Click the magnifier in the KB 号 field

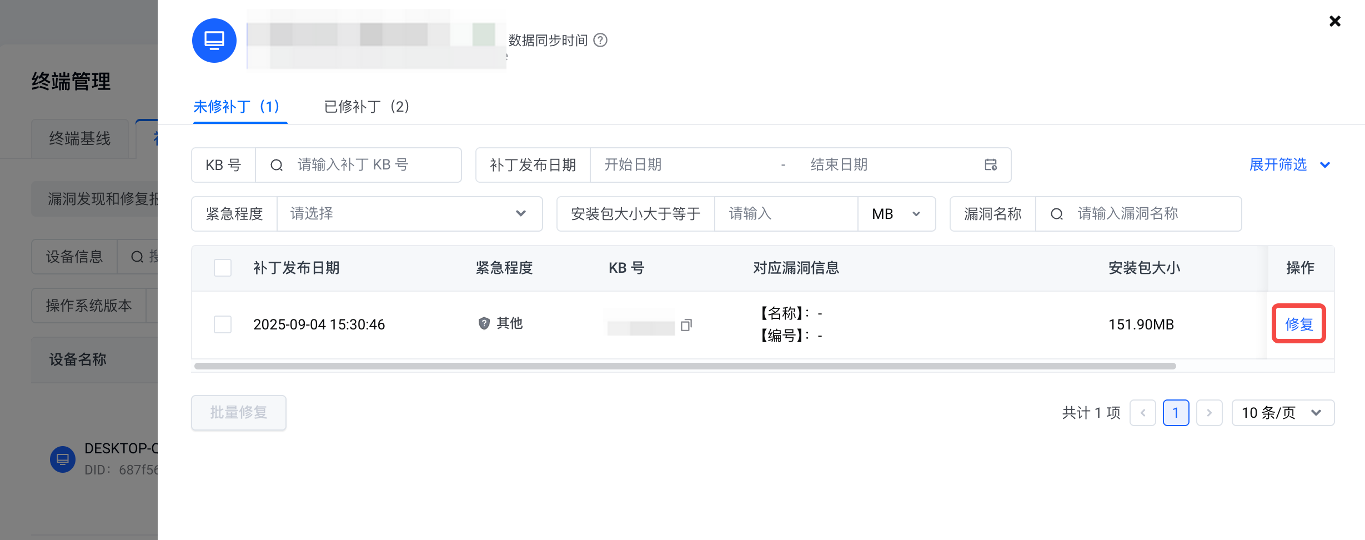pos(276,164)
